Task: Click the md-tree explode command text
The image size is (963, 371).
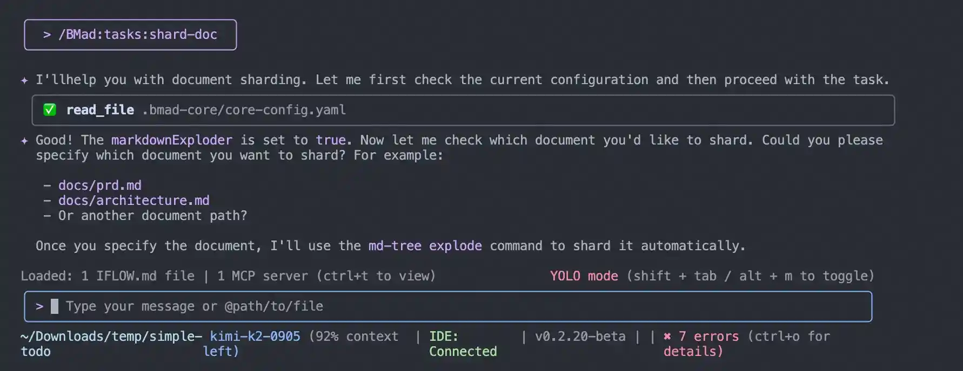Action: pyautogui.click(x=425, y=246)
